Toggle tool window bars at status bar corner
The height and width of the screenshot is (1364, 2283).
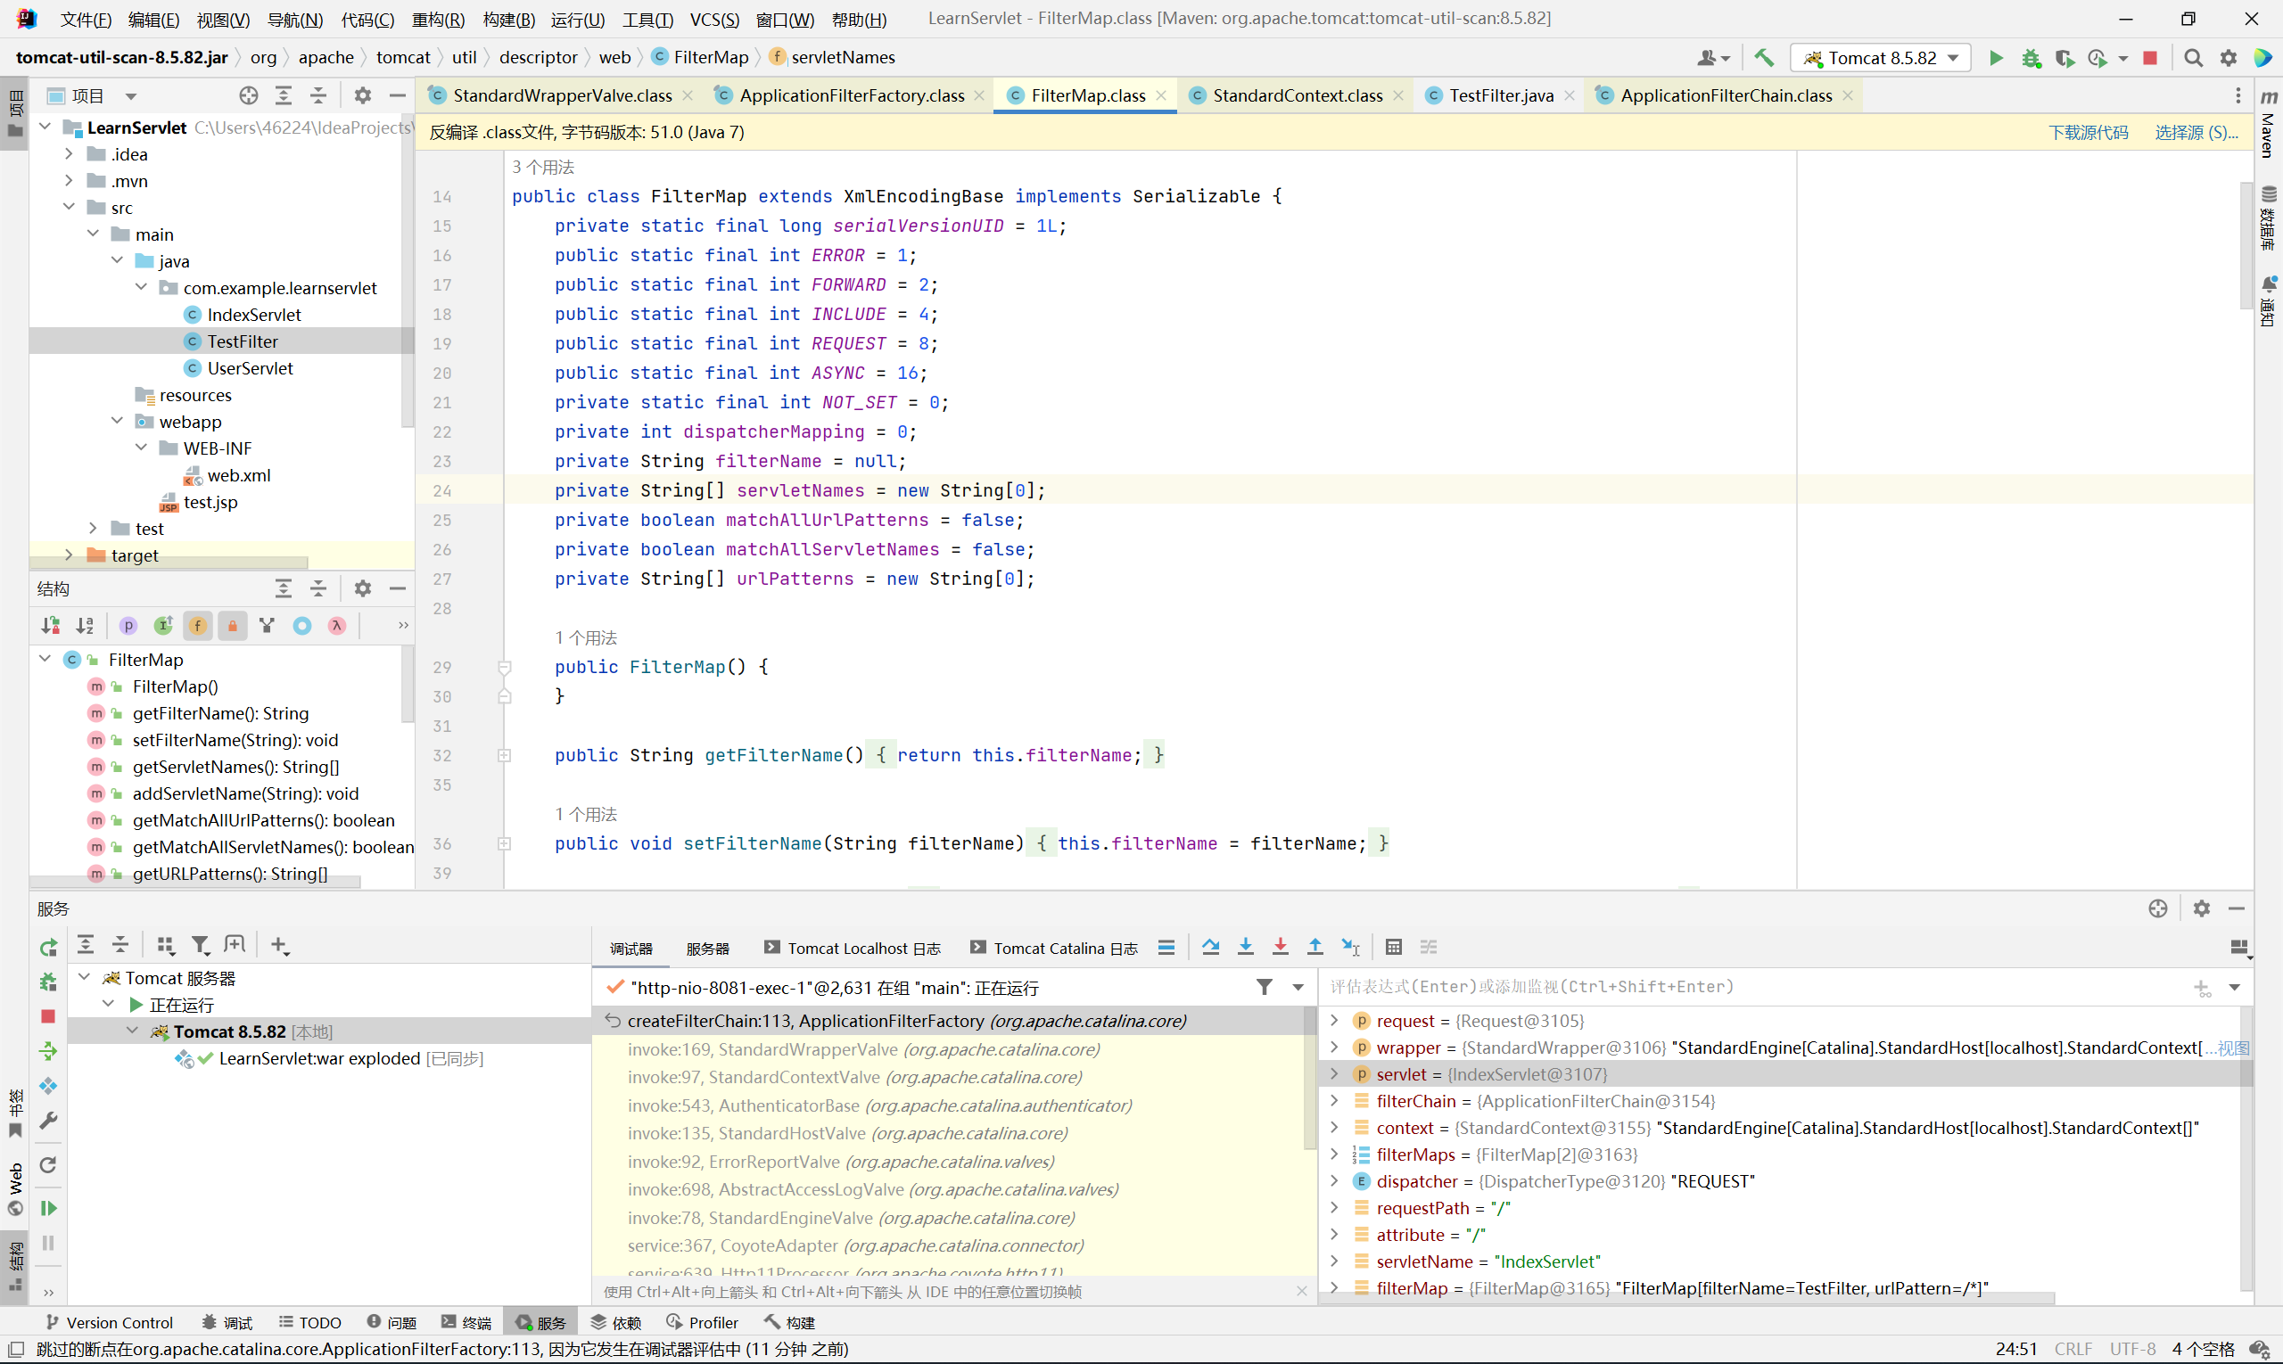(16, 1350)
